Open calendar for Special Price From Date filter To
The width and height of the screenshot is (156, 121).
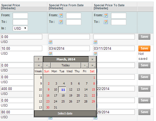pyautogui.click(x=61, y=22)
